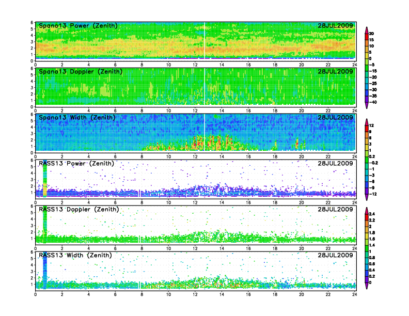Click the 28JUL2009 date in RASS13 Doppler panel
Viewport: 409px width, 316px height.
point(335,209)
